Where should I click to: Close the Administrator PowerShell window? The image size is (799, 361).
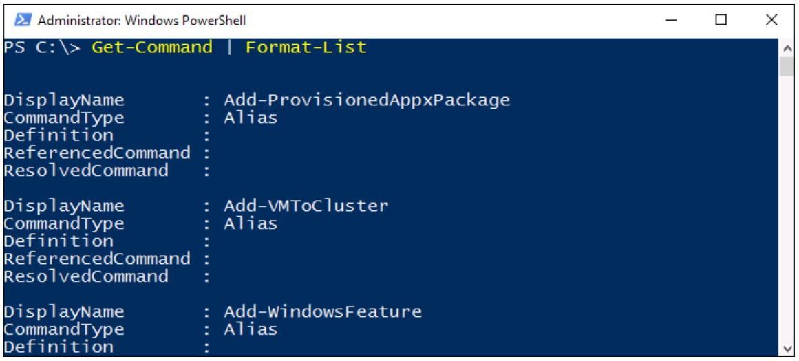point(771,21)
